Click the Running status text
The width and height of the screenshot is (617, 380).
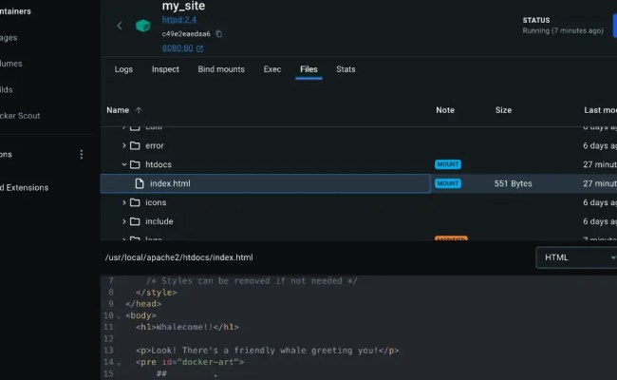point(563,30)
